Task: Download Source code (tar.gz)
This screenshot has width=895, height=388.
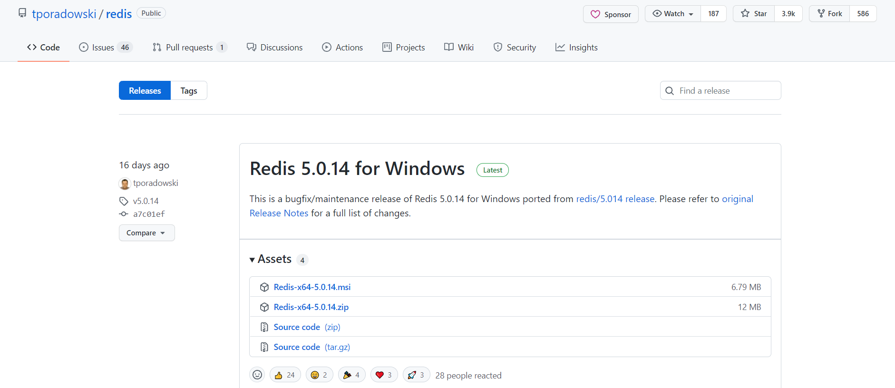Action: (312, 347)
